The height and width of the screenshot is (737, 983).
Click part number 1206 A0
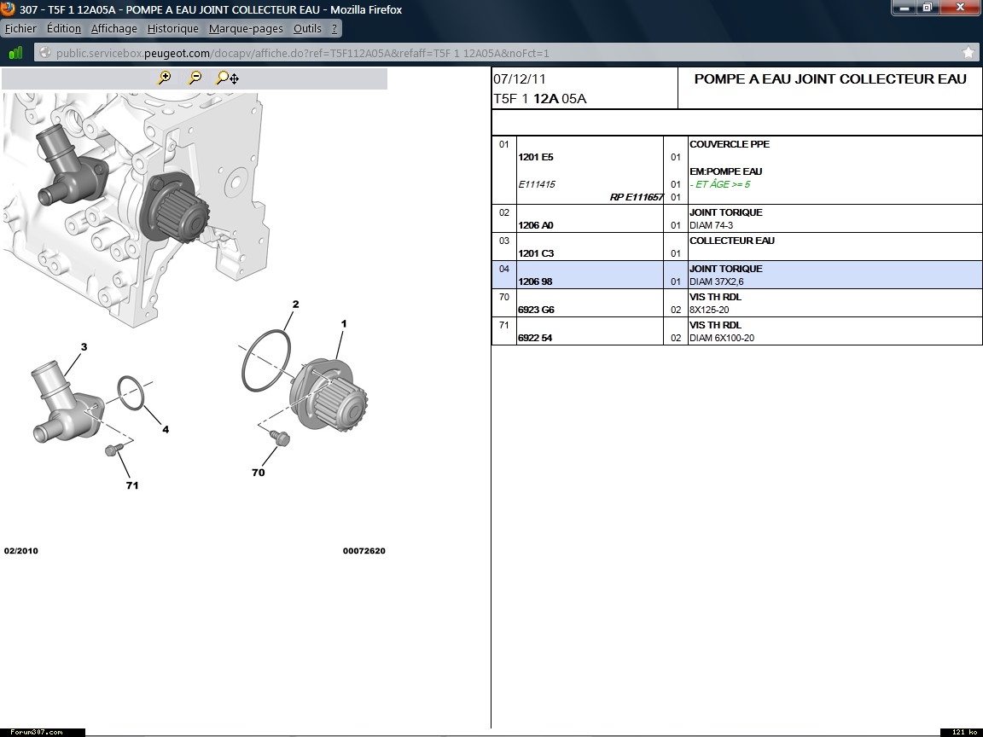[x=536, y=226]
